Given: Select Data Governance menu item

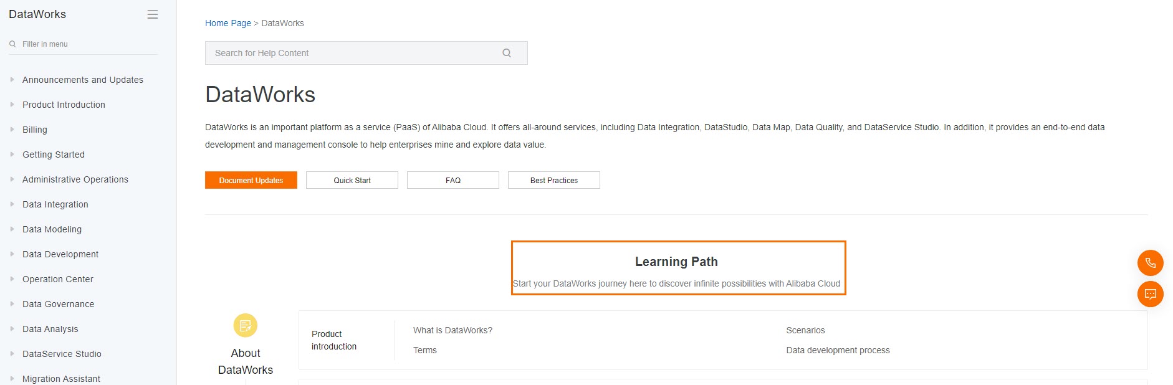Looking at the screenshot, I should pyautogui.click(x=59, y=304).
